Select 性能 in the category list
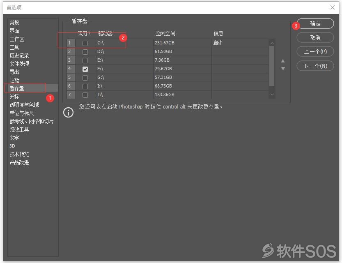Viewport: 342px width, 263px height. pyautogui.click(x=14, y=80)
